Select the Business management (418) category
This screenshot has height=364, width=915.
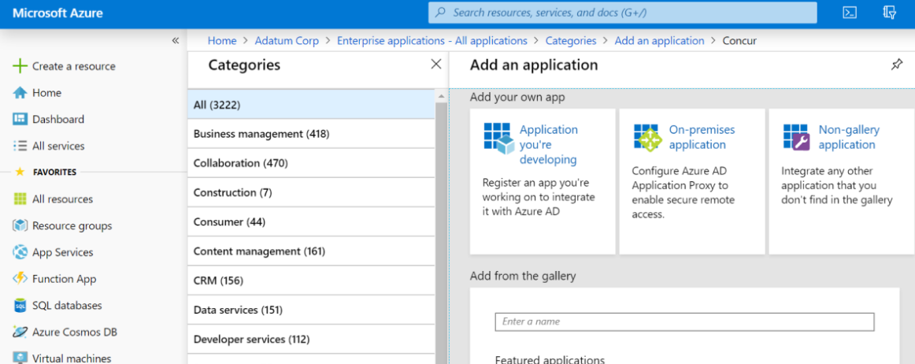[261, 134]
